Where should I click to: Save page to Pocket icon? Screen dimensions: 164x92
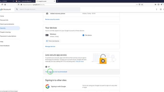[x=139, y=5]
